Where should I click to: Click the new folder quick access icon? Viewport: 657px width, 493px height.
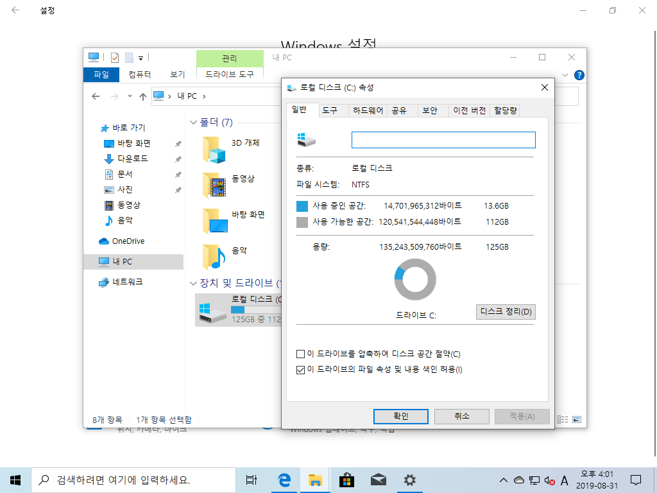pyautogui.click(x=129, y=57)
